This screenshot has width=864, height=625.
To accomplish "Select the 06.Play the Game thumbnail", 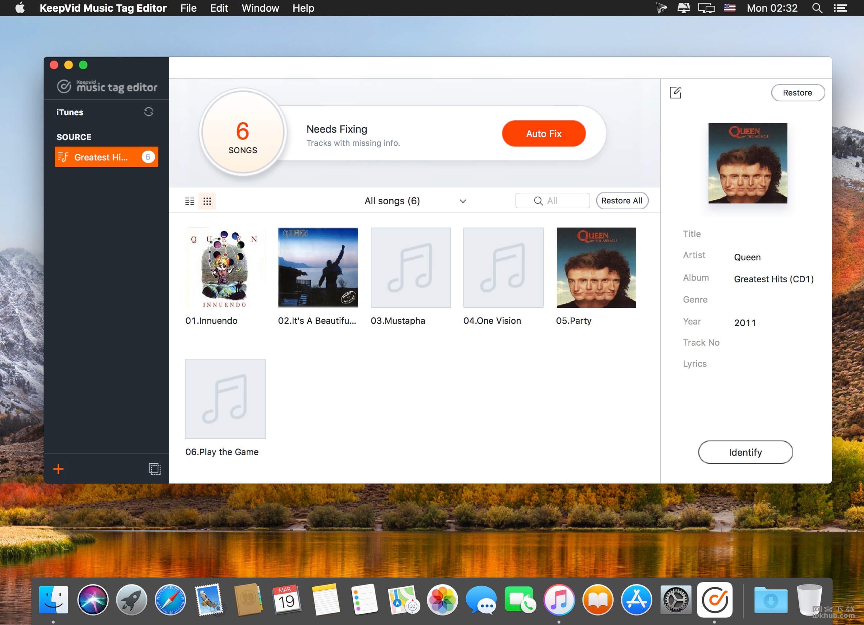I will [x=225, y=399].
